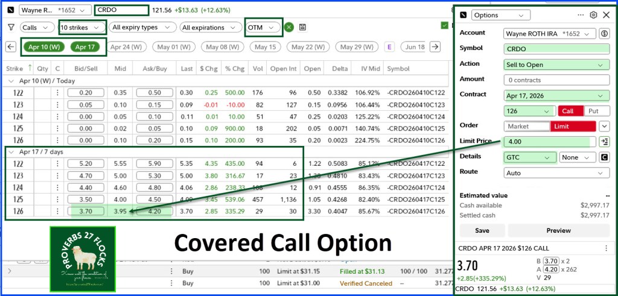Click the filter funnel icon
The image size is (618, 296).
tap(11, 27)
